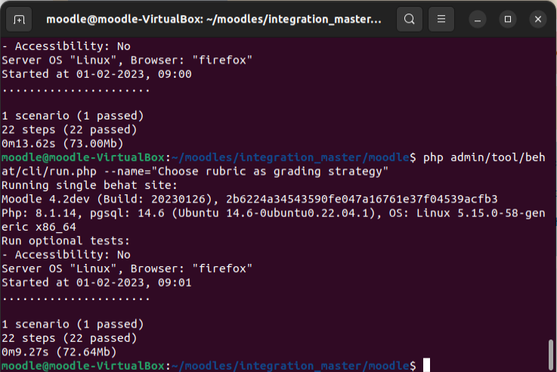Viewport: 557px width, 372px height.
Task: Click the "Running single behat site:" line
Action: coord(89,185)
